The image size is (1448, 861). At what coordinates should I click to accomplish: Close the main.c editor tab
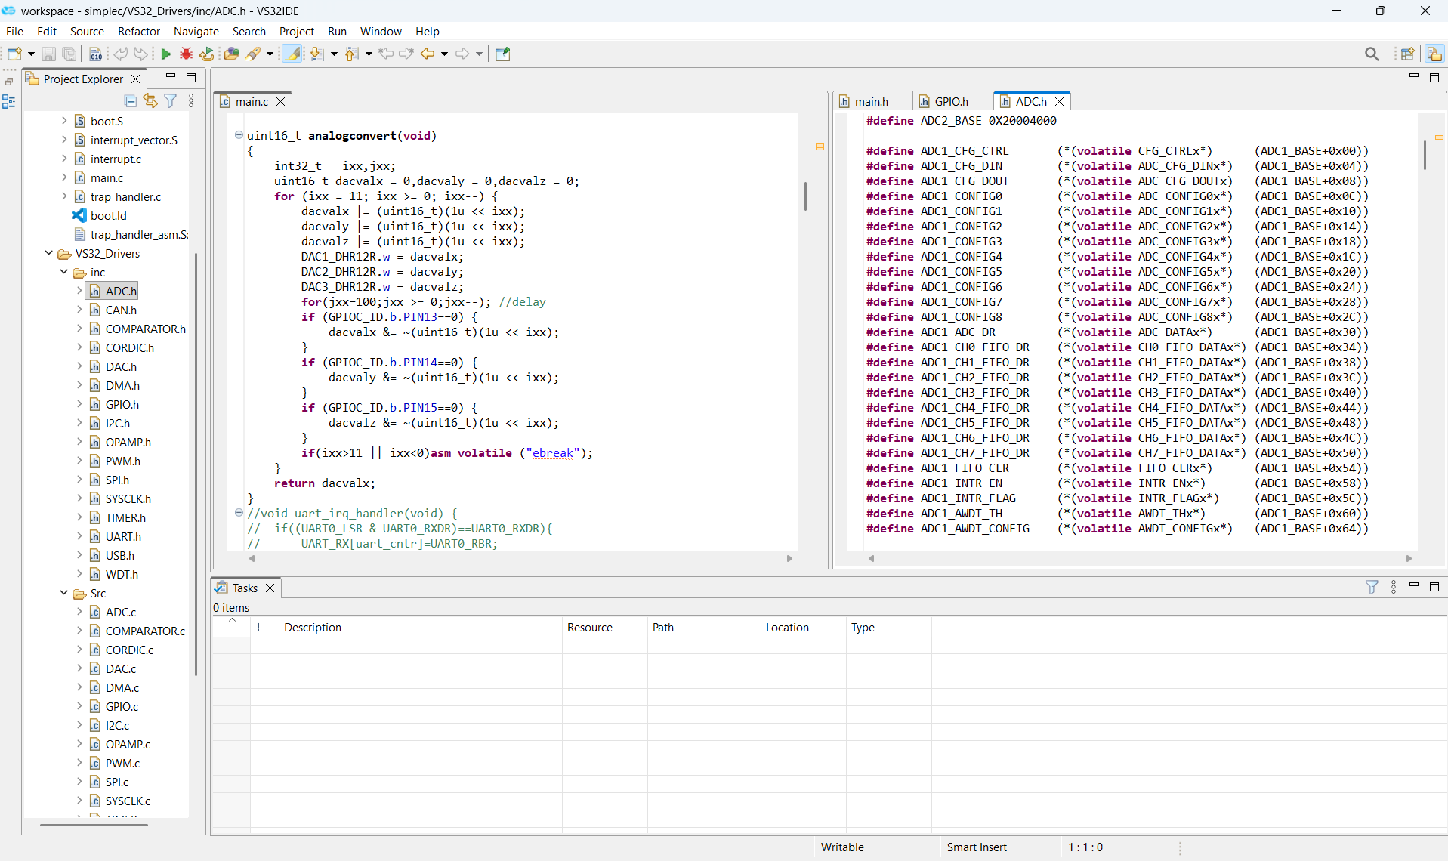[280, 100]
